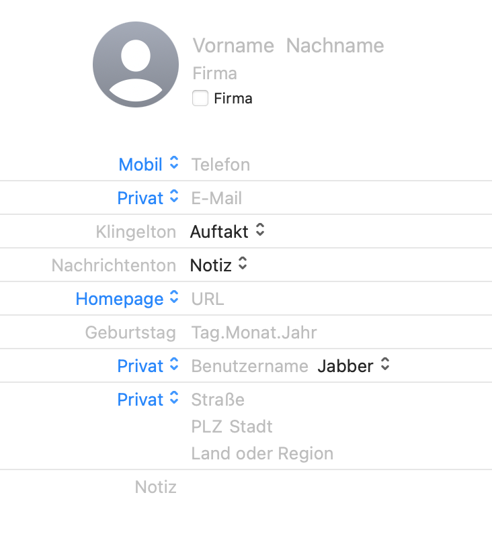Open the Jabber service dropdown
The height and width of the screenshot is (540, 492).
click(354, 366)
